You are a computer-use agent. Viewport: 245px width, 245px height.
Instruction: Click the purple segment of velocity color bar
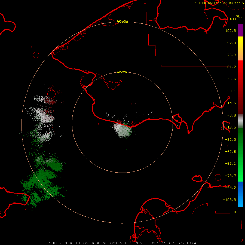[240, 30]
